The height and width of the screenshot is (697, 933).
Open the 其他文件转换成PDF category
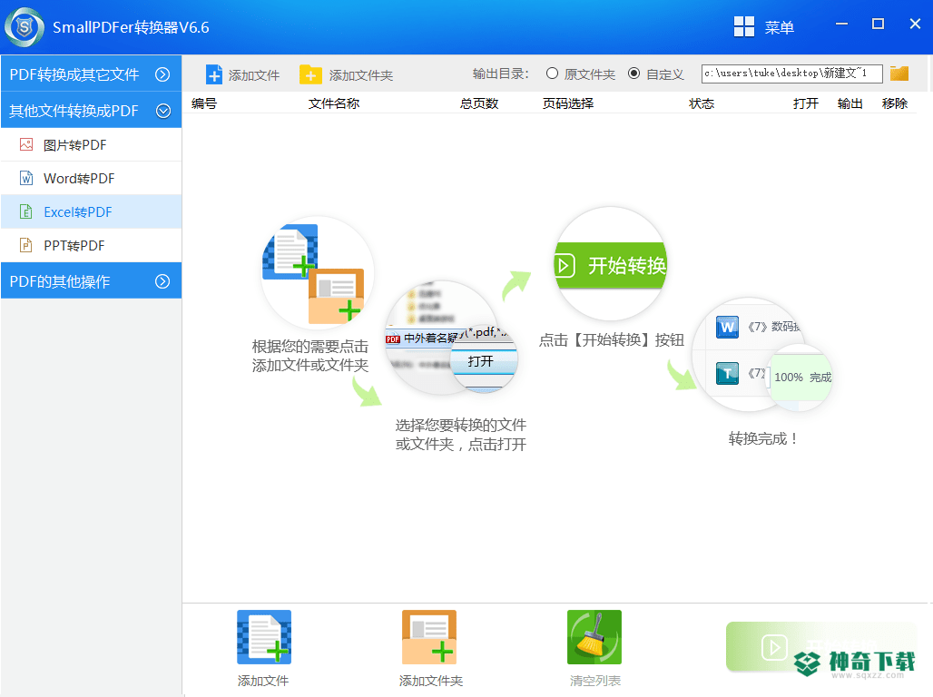tap(91, 110)
